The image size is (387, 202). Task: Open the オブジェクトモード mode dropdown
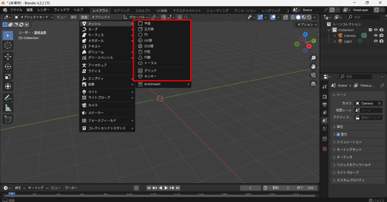(x=33, y=17)
